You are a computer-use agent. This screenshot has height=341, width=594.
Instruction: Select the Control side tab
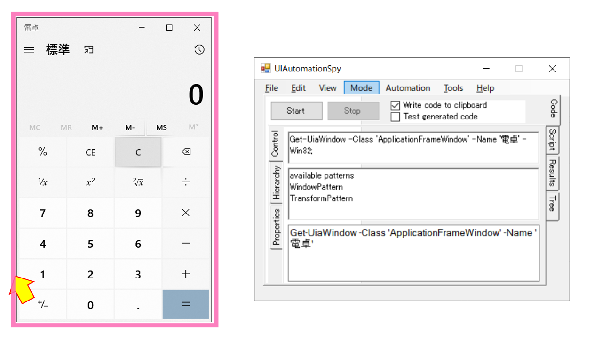pyautogui.click(x=276, y=144)
